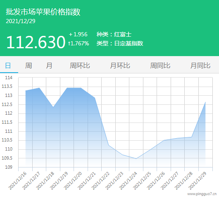Click the chart title 批发市场苹果价格指数
This screenshot has height=198, width=219.
click(43, 12)
